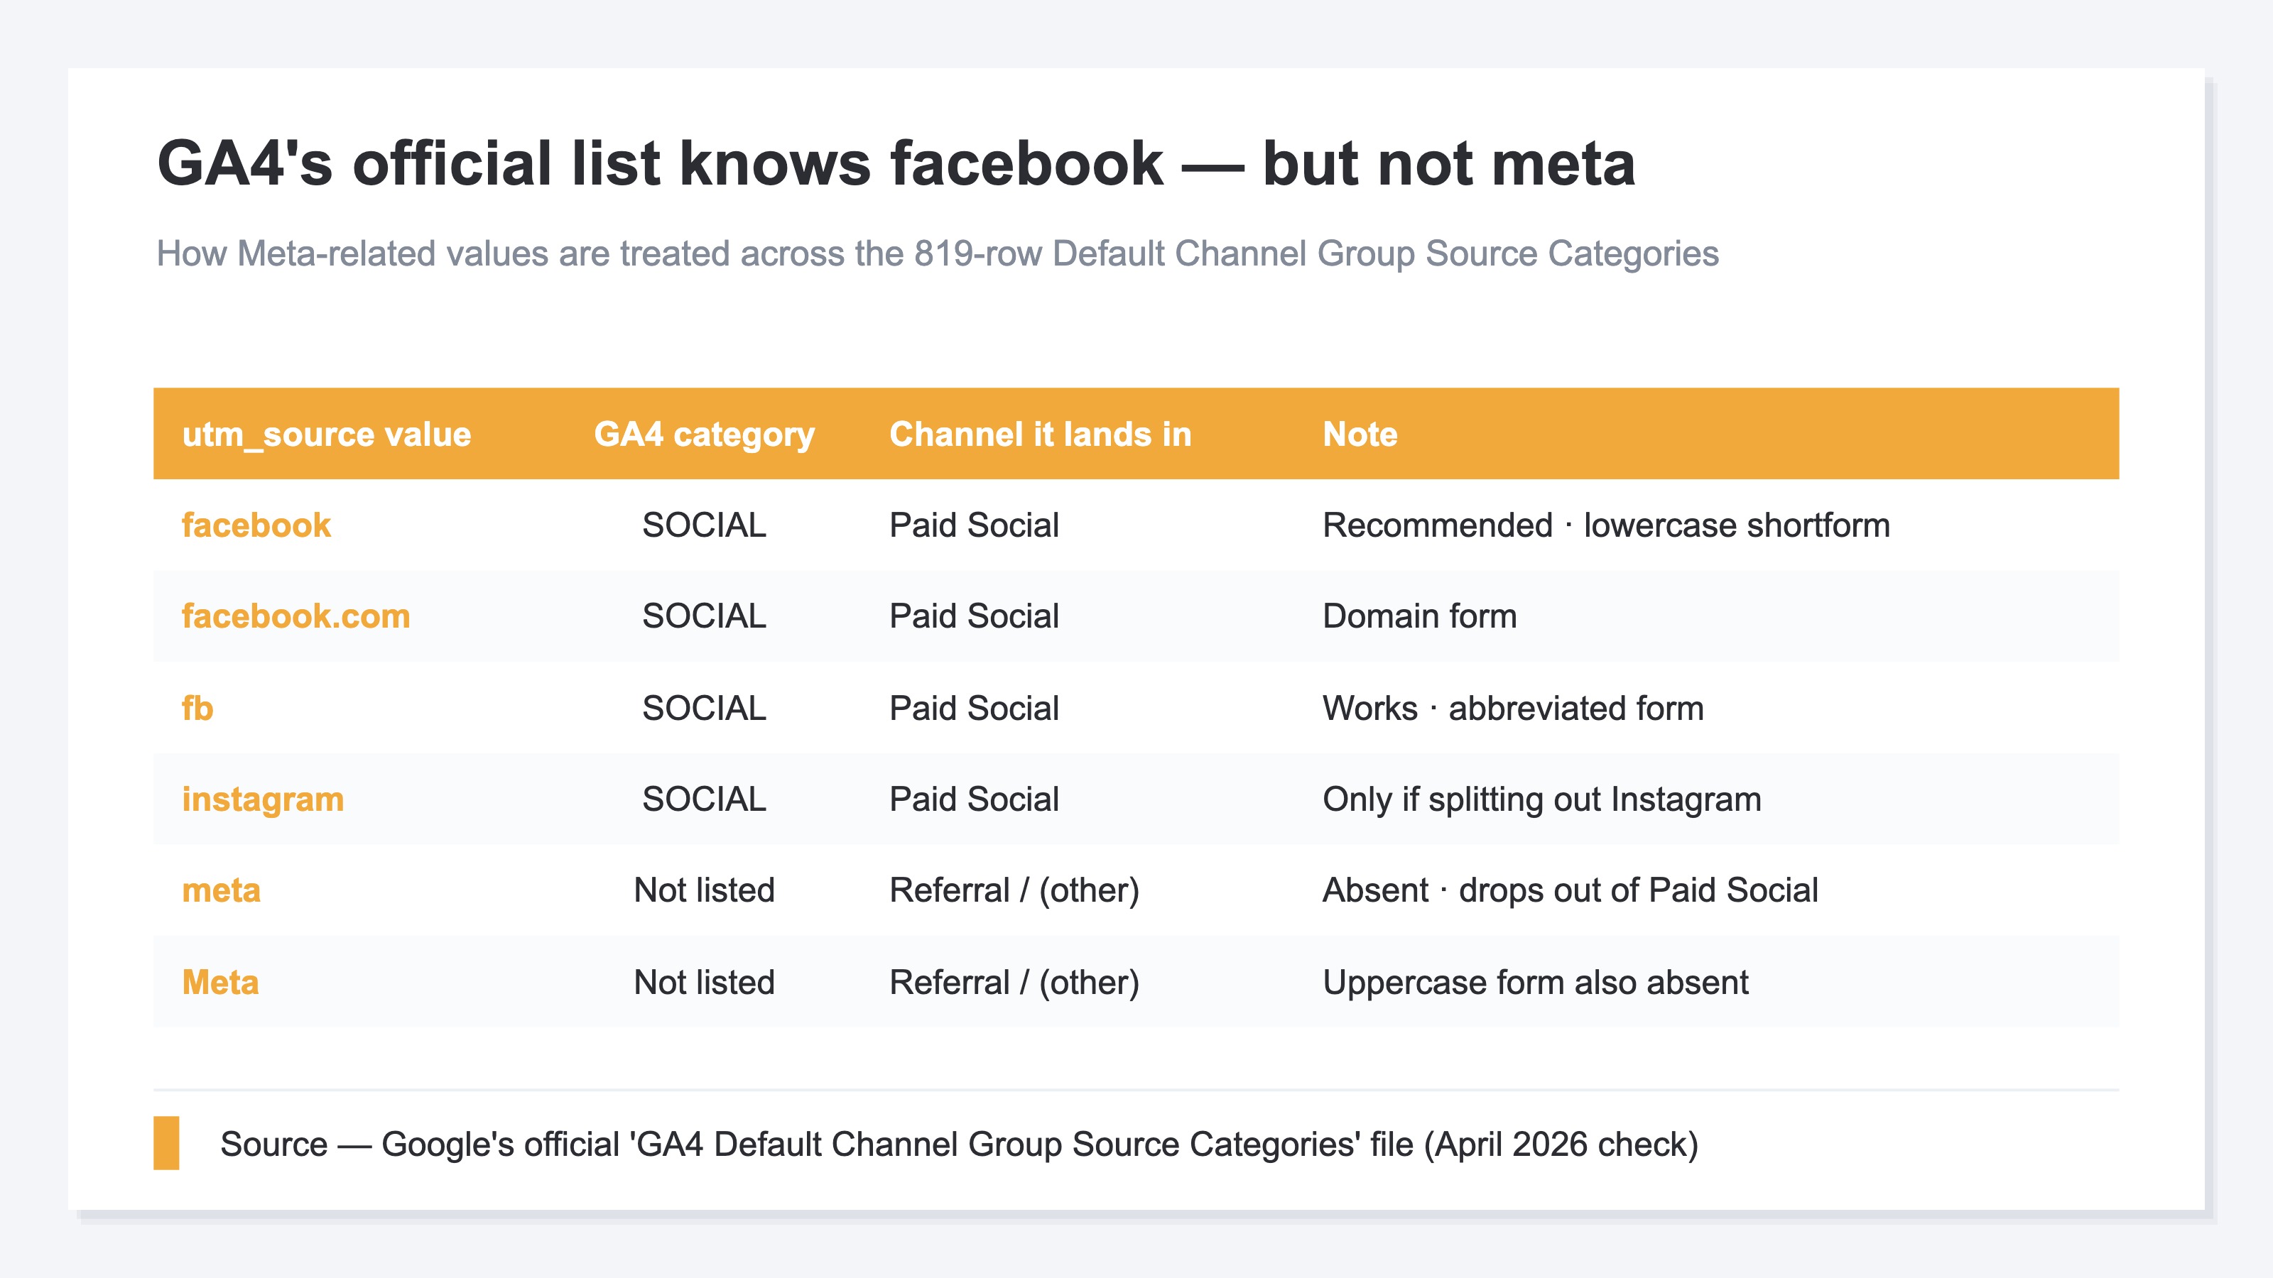Select the 'facebook.com' utm_source cell
This screenshot has width=2273, height=1278.
[295, 616]
